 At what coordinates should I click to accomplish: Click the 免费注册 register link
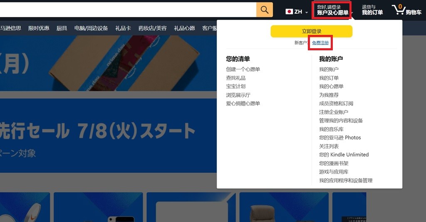tap(320, 43)
